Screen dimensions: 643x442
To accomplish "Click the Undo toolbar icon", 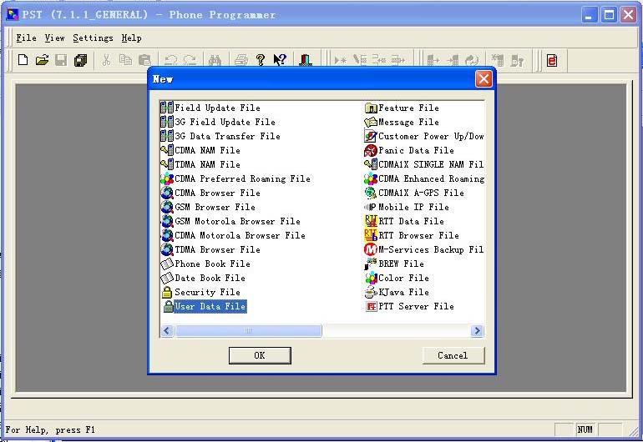I will (170, 60).
